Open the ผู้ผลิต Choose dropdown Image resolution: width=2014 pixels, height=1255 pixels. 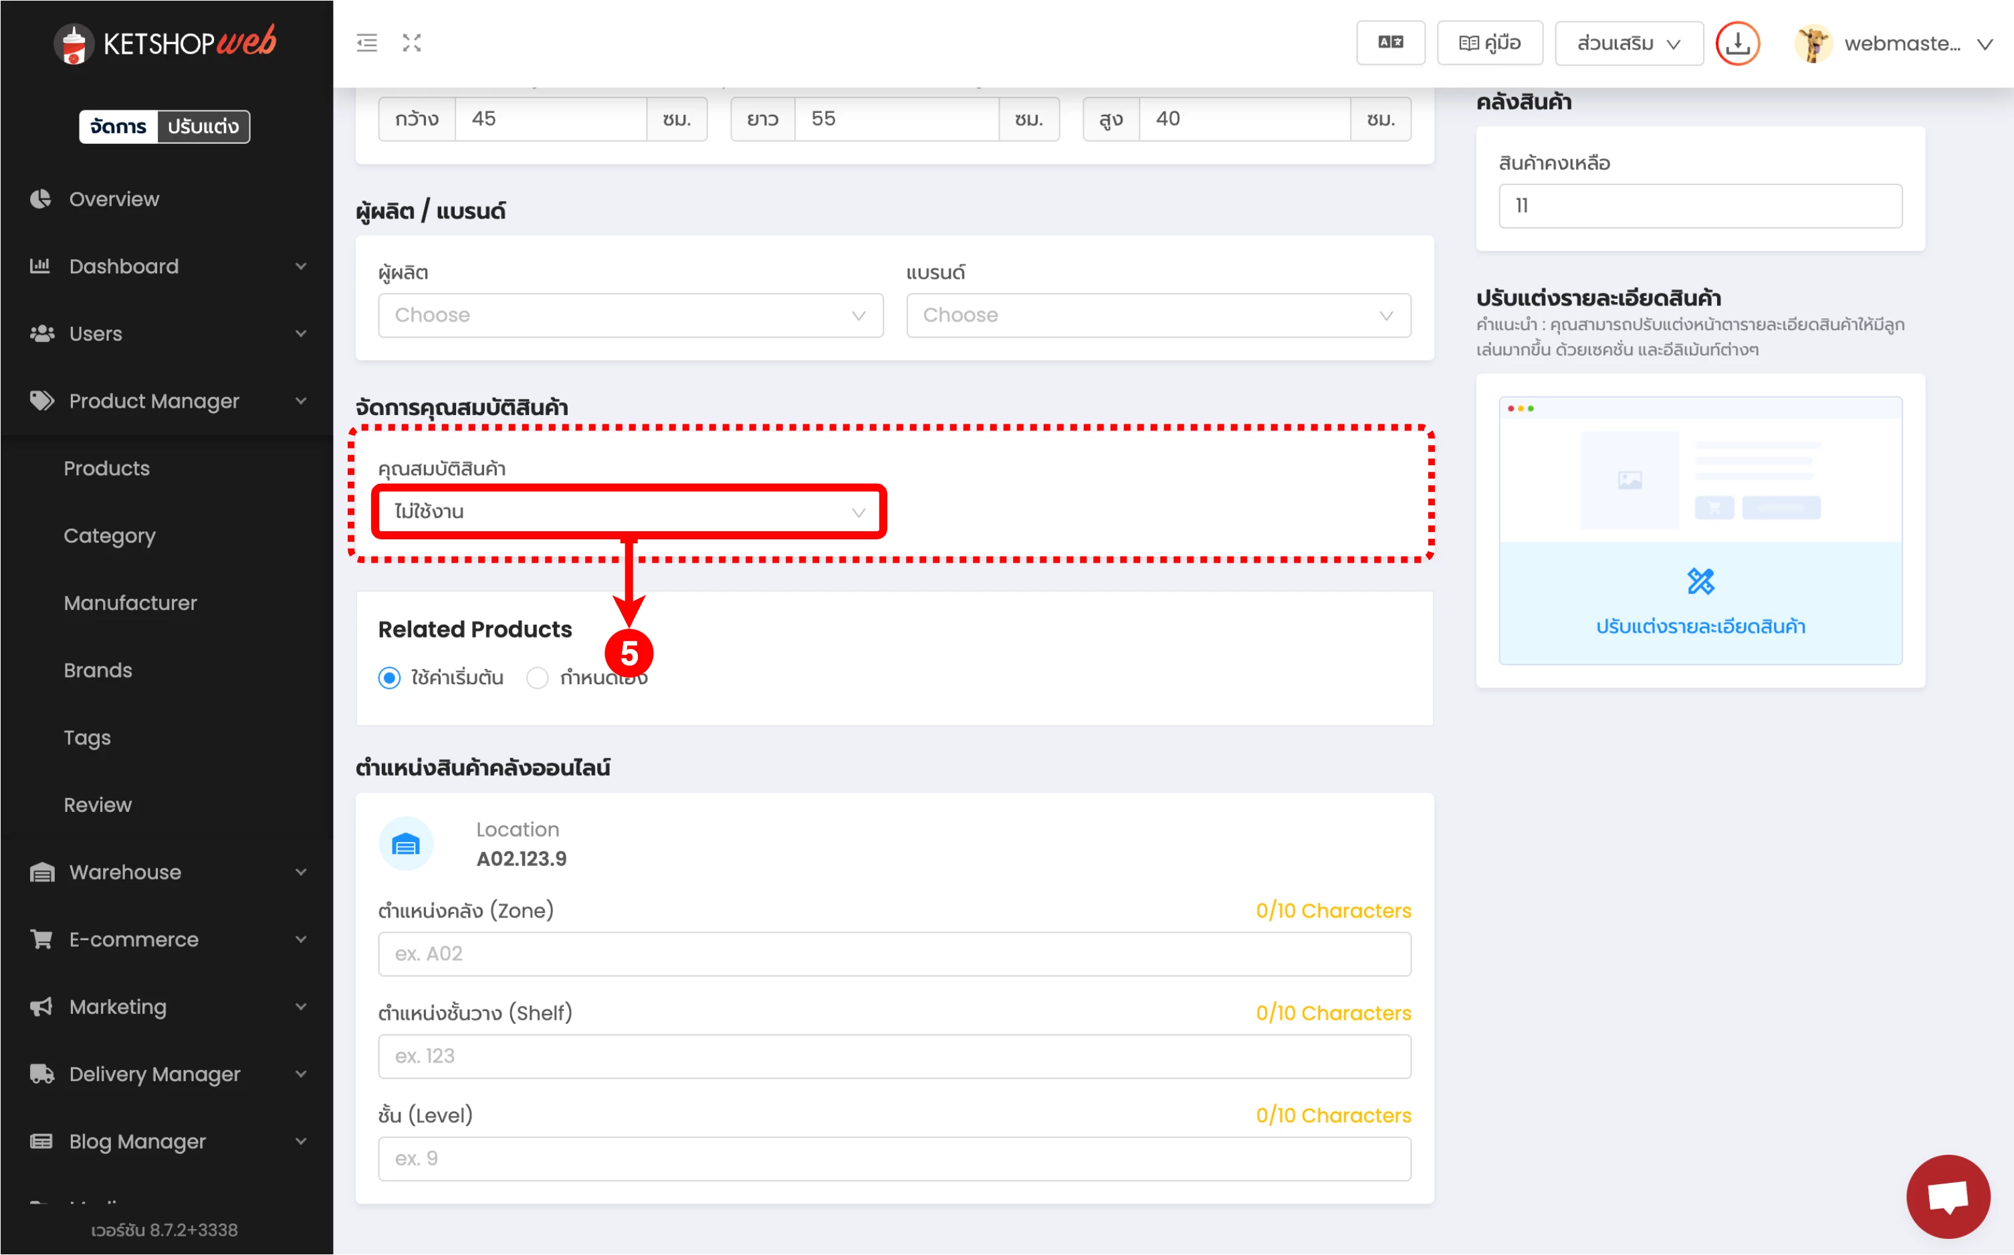[x=631, y=315]
